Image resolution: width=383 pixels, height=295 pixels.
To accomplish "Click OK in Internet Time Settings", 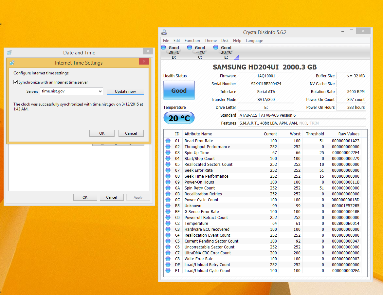I will [x=102, y=133].
